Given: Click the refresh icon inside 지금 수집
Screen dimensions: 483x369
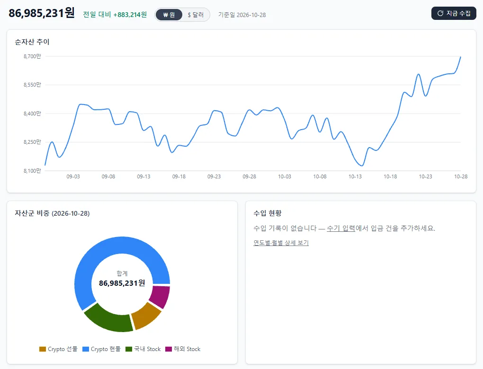Looking at the screenshot, I should [x=440, y=13].
